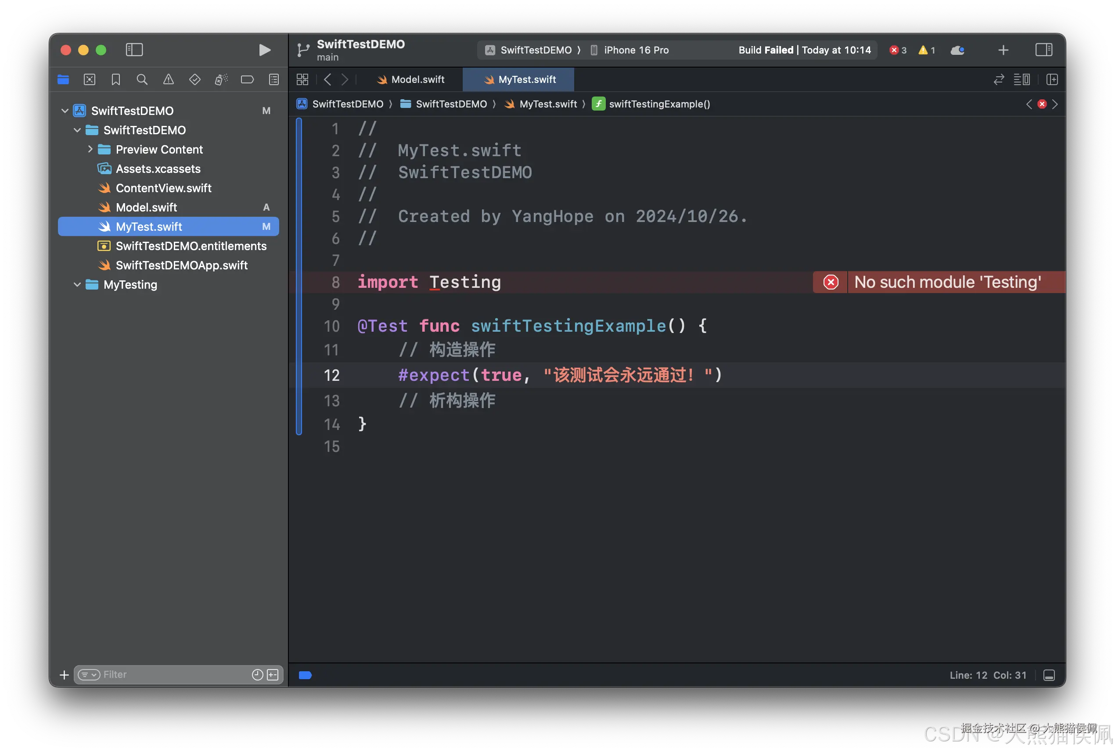Open the related items grid menu
Image resolution: width=1115 pixels, height=752 pixels.
coord(303,79)
